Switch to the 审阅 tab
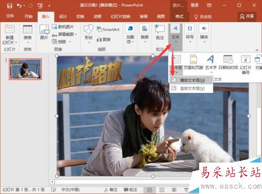 (x=144, y=17)
